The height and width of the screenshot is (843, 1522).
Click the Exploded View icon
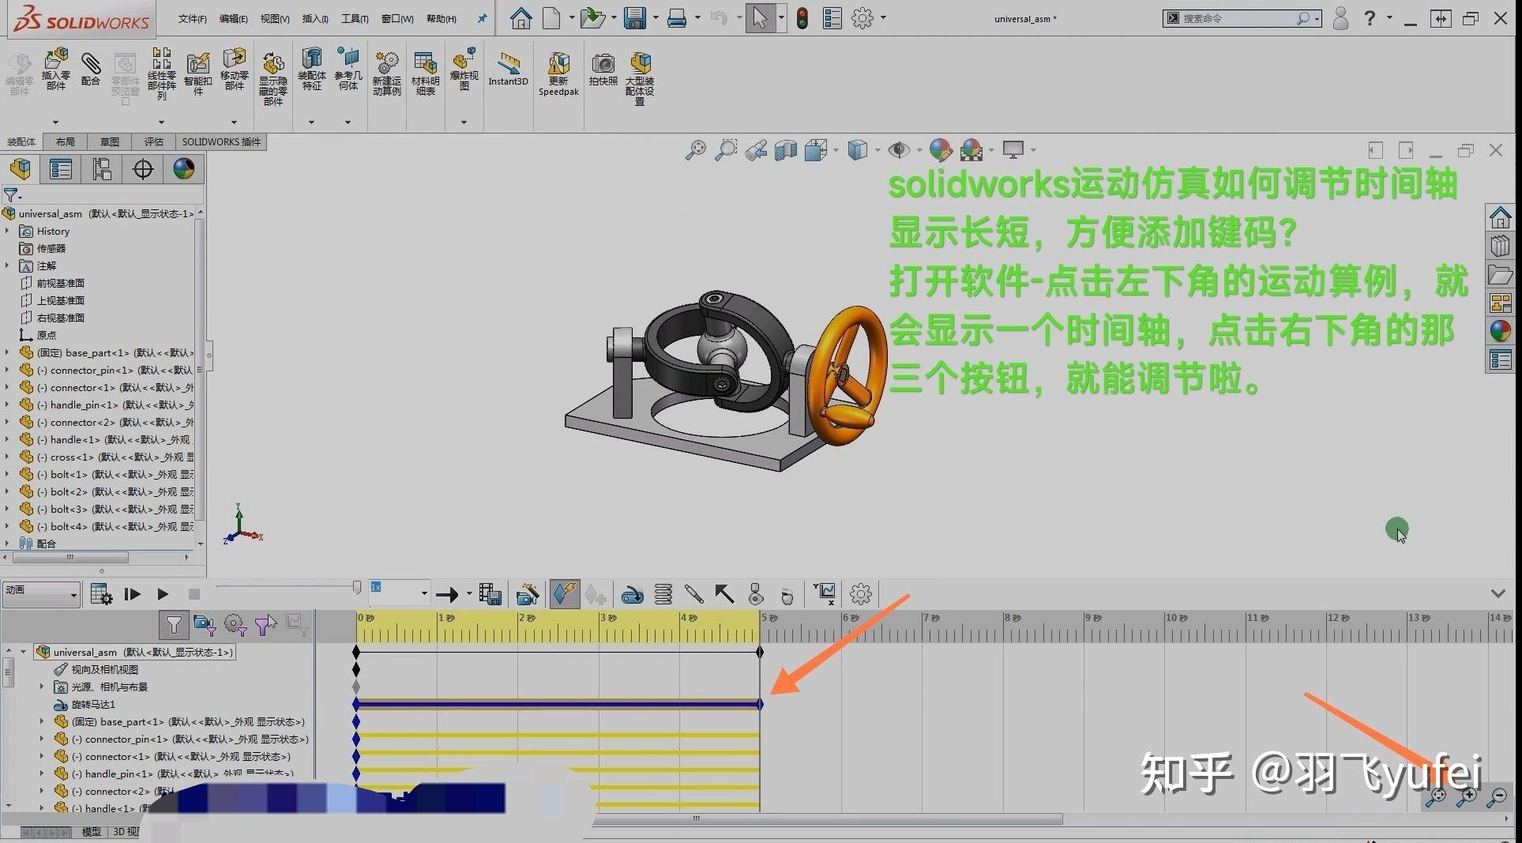click(464, 70)
